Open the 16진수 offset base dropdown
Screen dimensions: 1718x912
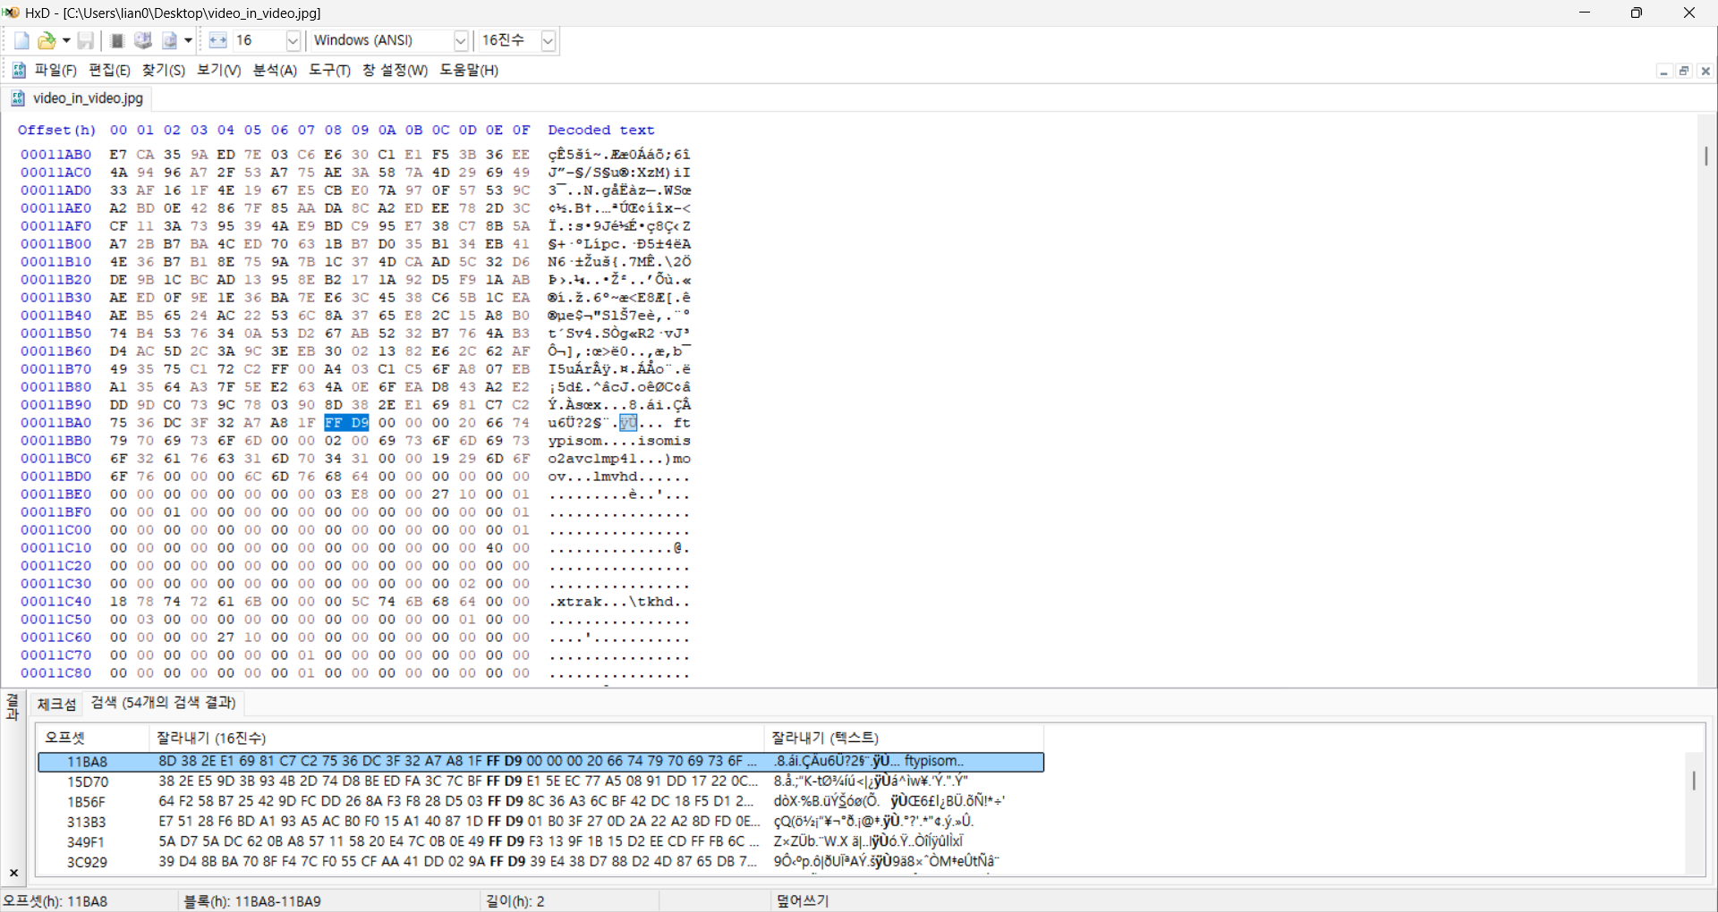tap(549, 41)
